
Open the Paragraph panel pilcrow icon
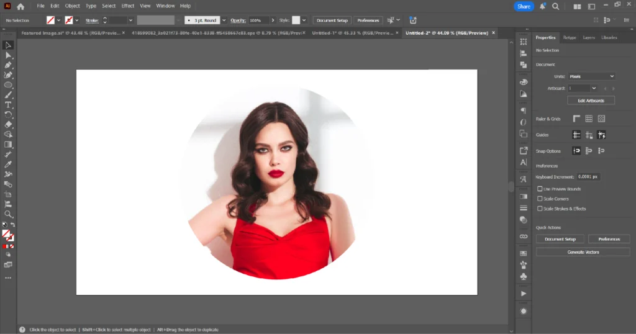pyautogui.click(x=524, y=111)
